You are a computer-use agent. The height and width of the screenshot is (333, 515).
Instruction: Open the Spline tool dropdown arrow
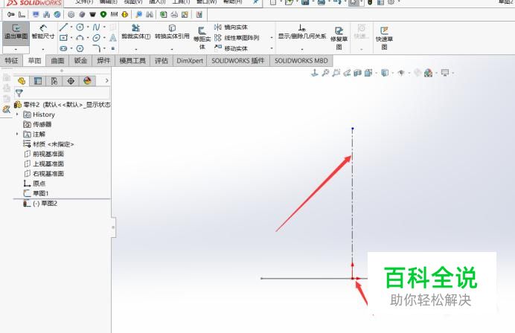tap(104, 28)
